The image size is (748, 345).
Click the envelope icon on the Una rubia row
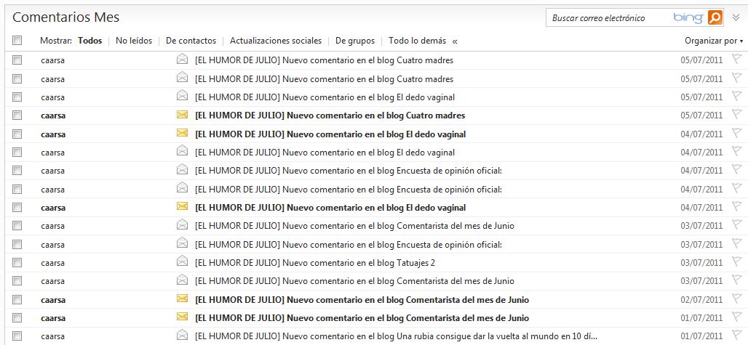click(x=182, y=335)
